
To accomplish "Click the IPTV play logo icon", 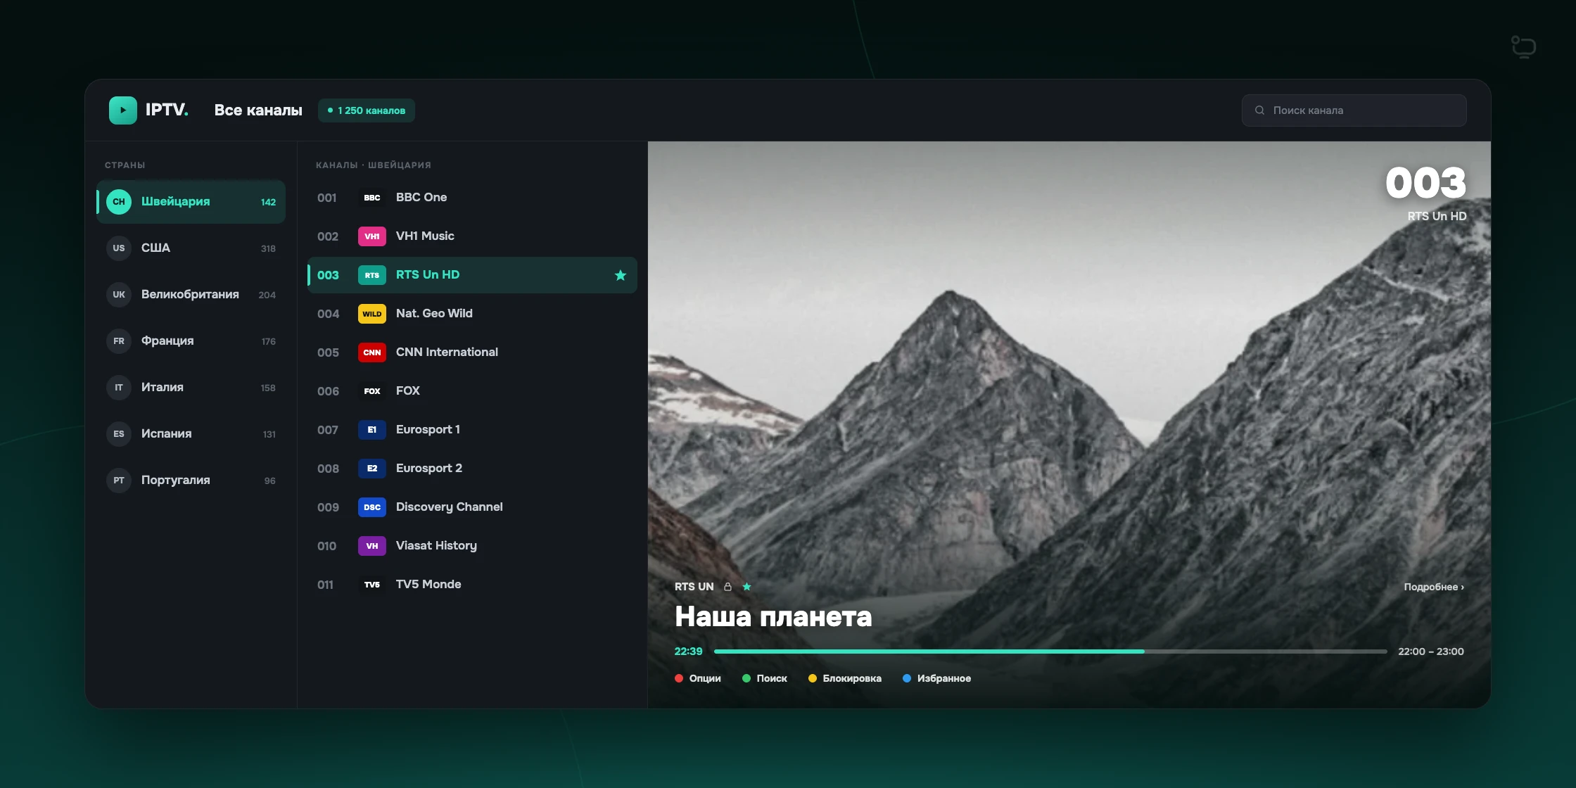I will click(122, 110).
